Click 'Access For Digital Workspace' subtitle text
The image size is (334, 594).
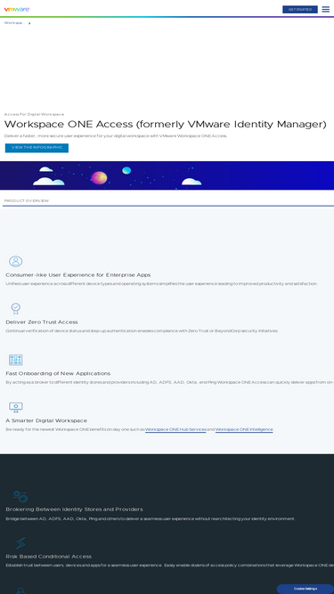[34, 114]
